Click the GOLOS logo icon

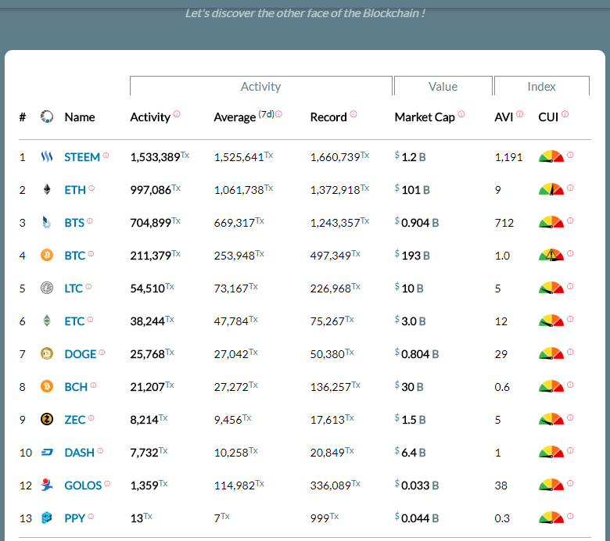click(x=47, y=485)
